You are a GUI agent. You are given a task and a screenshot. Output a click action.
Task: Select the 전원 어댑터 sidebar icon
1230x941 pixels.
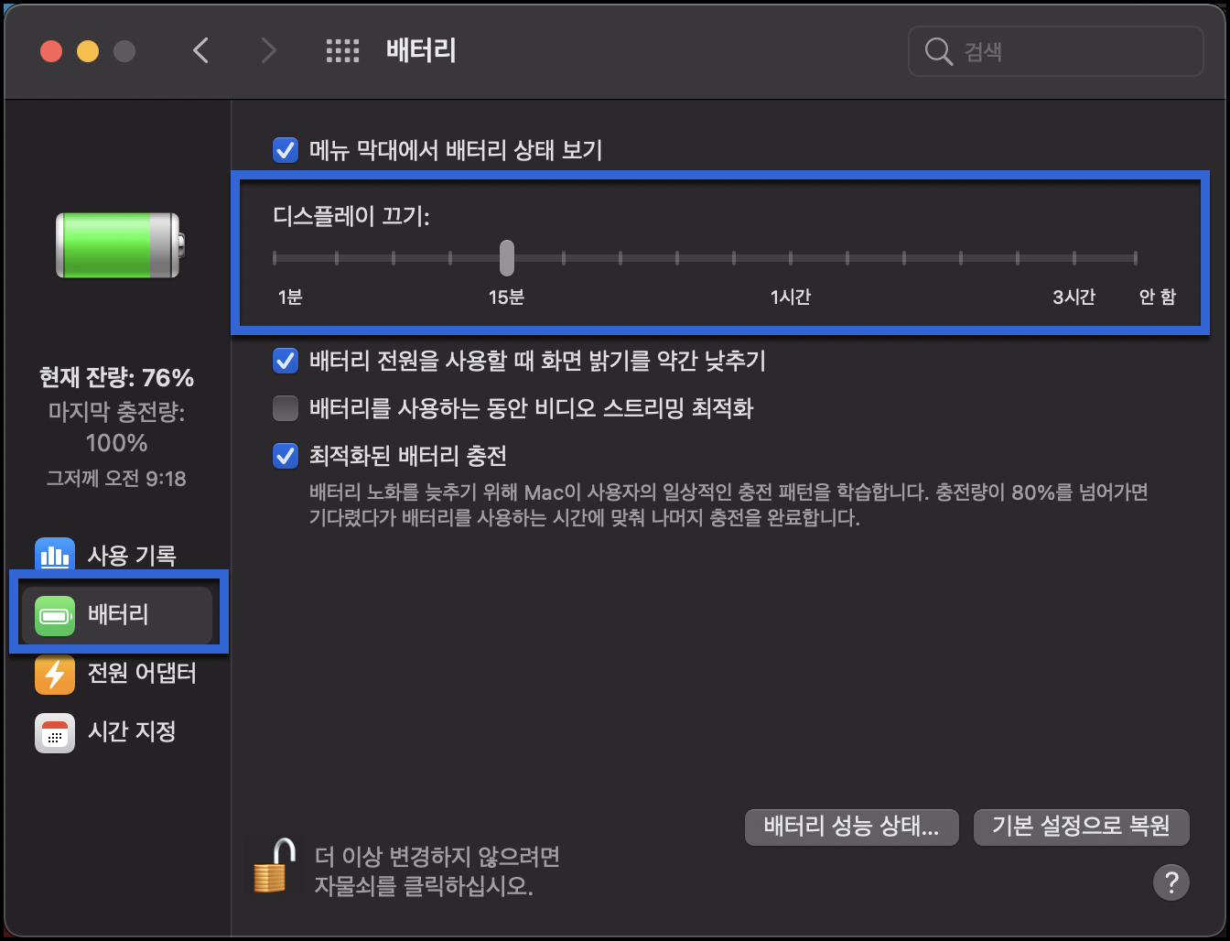click(55, 674)
